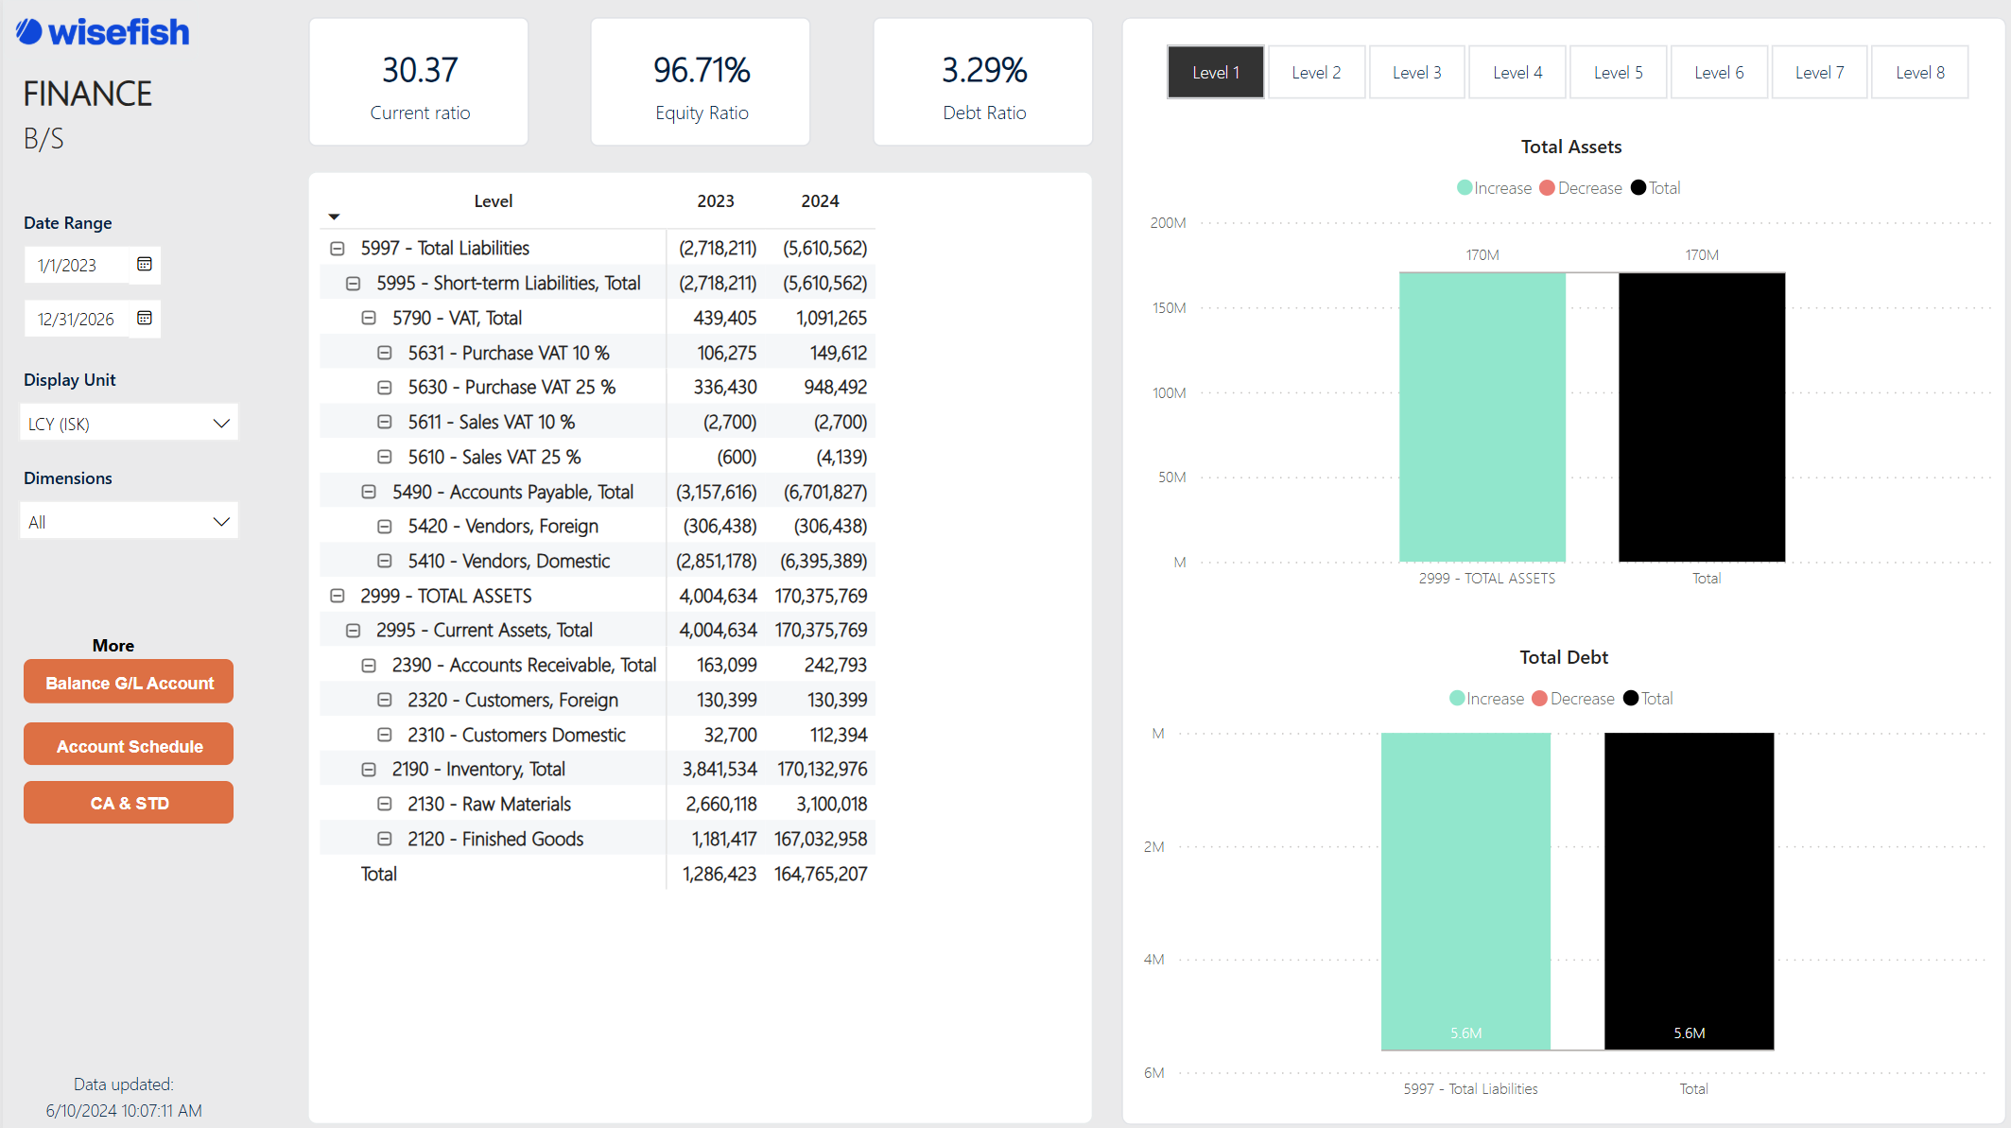
Task: Open the end date calendar picker icon
Action: click(144, 319)
